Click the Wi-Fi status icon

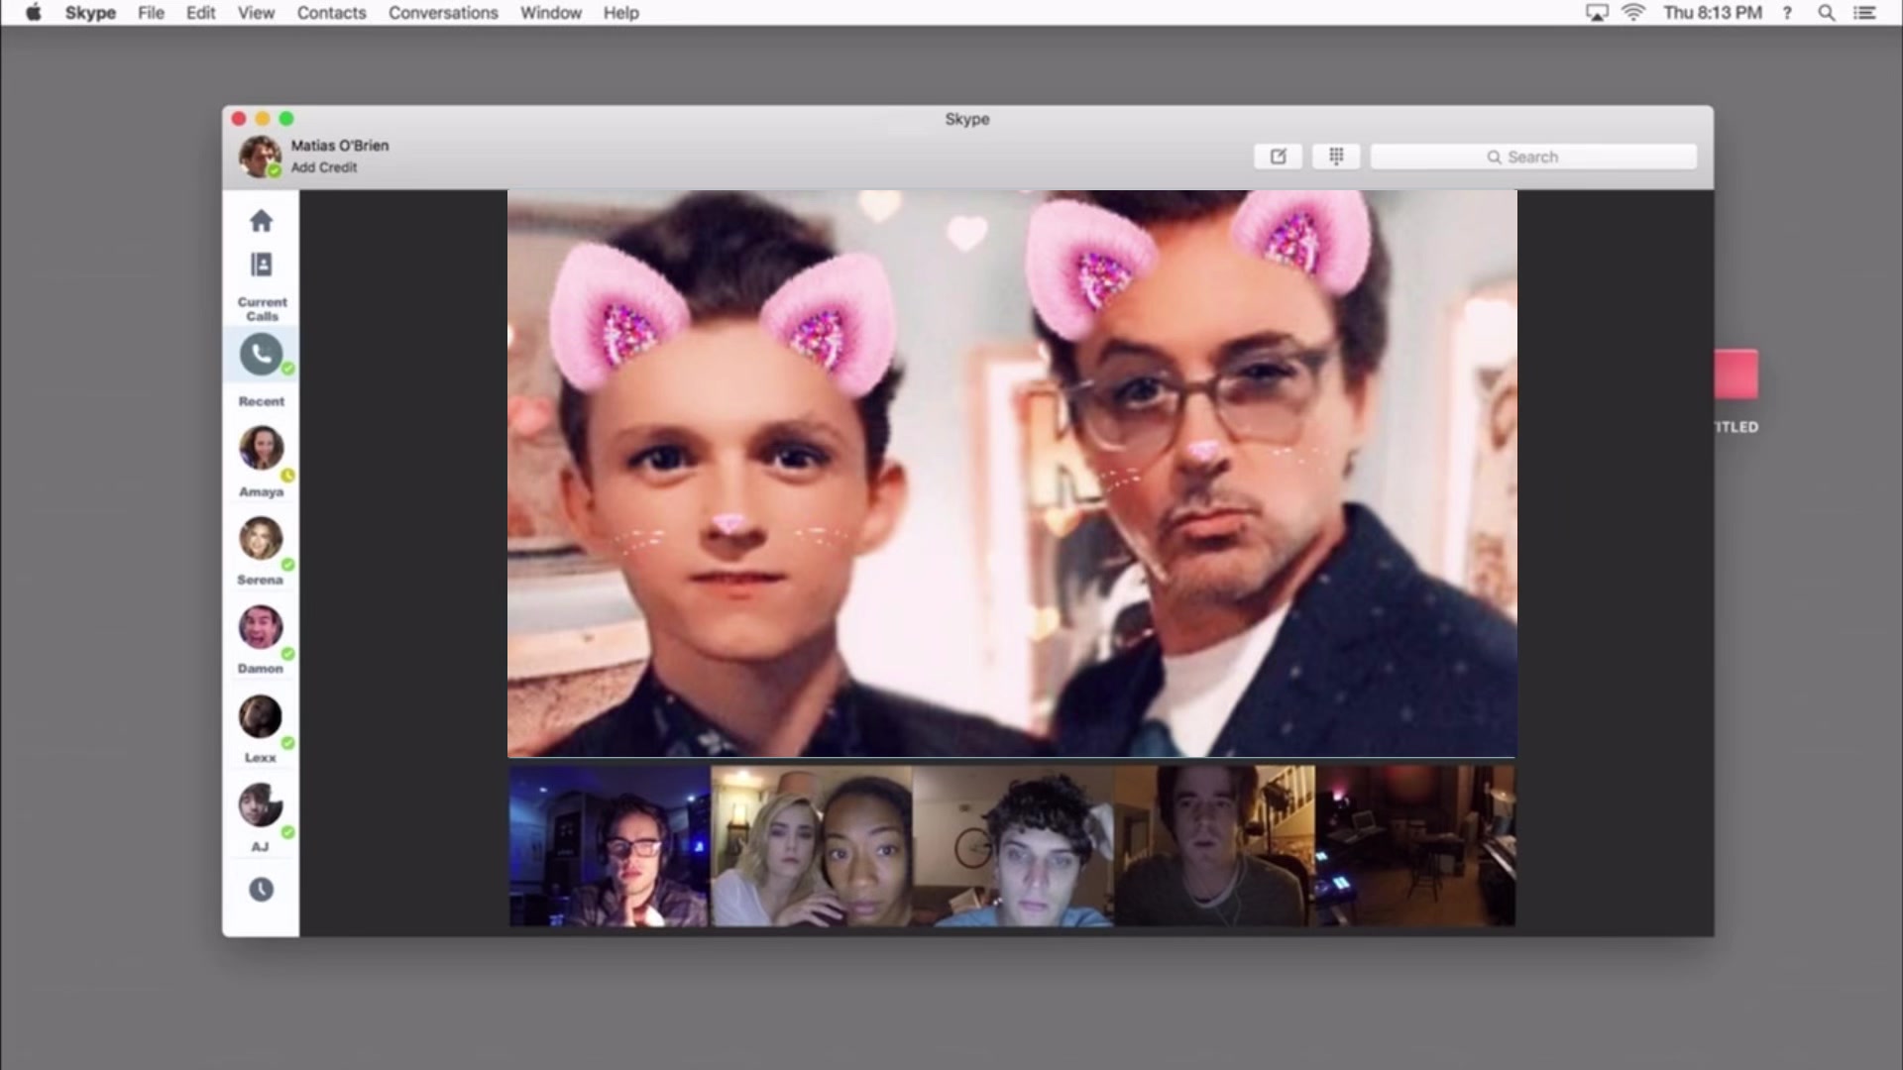(1633, 13)
